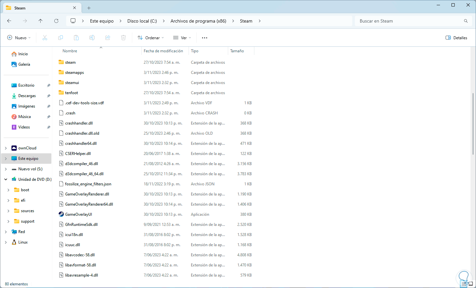Select the GameOverlayUI application icon
476x288 pixels.
(x=61, y=214)
